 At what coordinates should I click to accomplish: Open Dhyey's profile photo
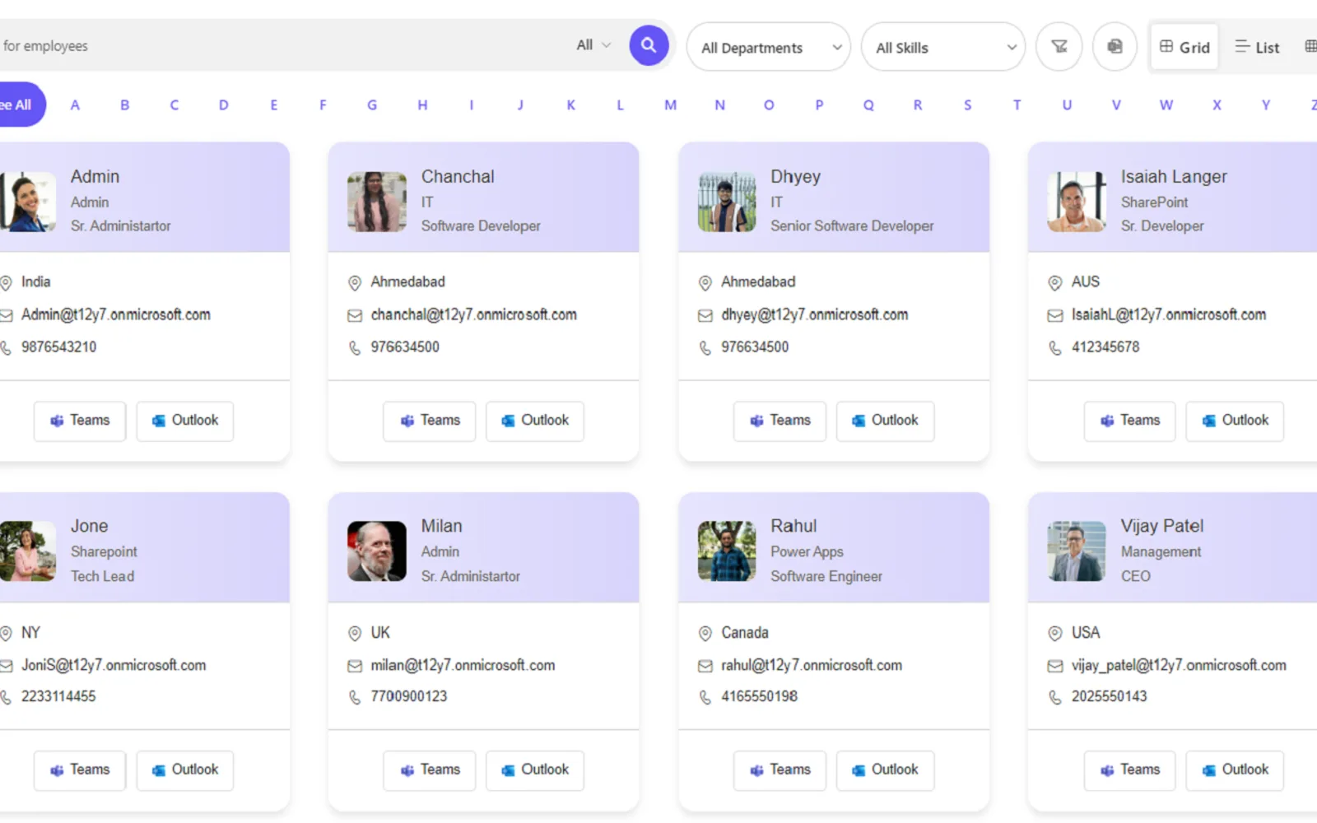click(727, 202)
